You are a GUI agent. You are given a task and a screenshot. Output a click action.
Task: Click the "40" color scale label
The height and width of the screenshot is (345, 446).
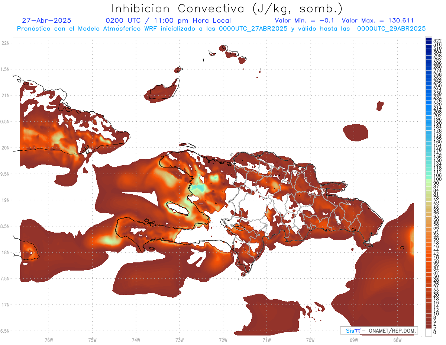[436, 258]
